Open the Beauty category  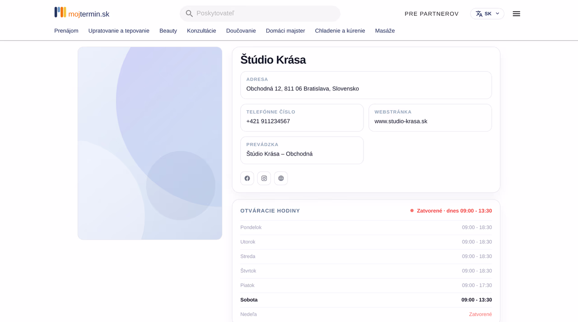pos(168,31)
